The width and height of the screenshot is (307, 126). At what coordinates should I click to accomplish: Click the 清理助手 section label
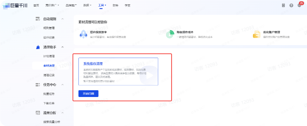pos(50,47)
